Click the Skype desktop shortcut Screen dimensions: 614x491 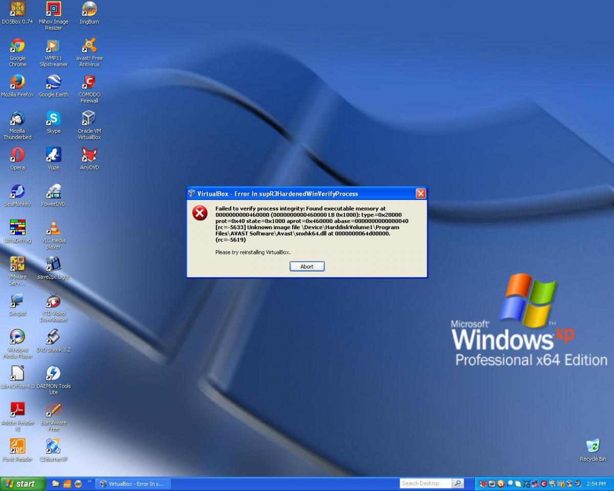point(53,122)
